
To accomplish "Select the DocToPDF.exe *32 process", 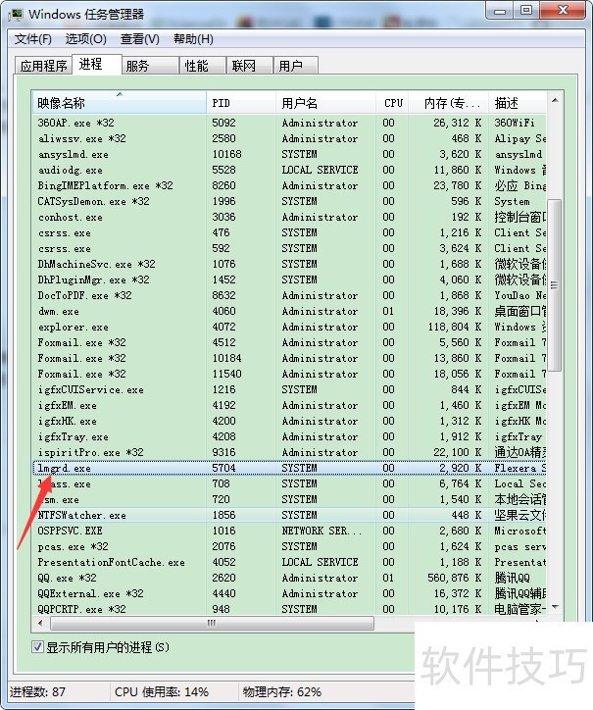I will point(289,295).
